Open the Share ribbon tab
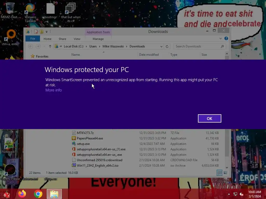This screenshot has height=199, width=266. [62, 39]
